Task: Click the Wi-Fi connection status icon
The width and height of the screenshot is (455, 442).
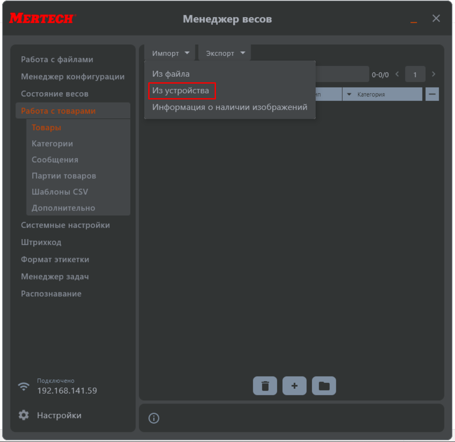Action: [x=24, y=386]
